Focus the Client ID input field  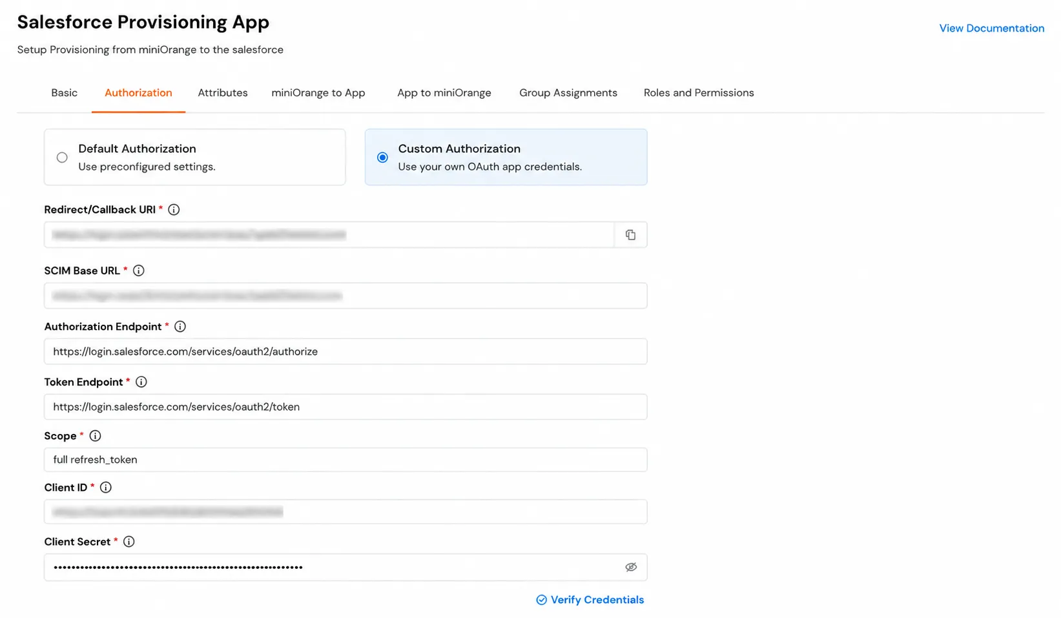(345, 512)
